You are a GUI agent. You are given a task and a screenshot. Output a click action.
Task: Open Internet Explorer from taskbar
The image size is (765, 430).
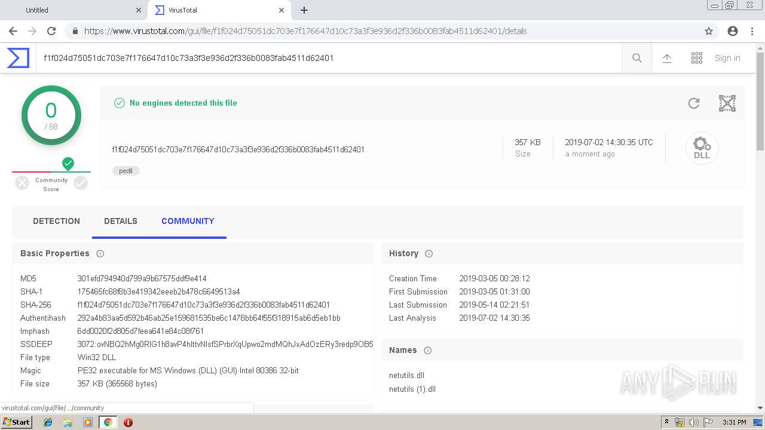click(x=48, y=422)
